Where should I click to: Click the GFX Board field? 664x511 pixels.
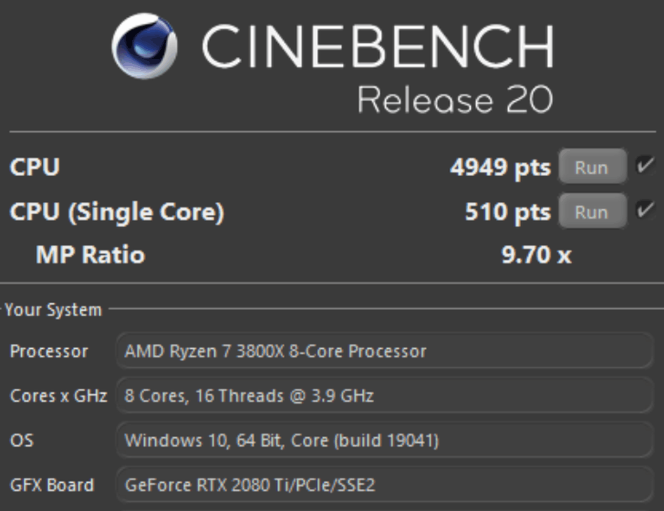tap(384, 485)
